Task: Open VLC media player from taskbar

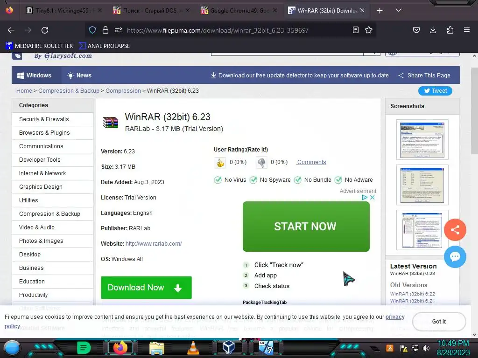Action: (x=193, y=348)
